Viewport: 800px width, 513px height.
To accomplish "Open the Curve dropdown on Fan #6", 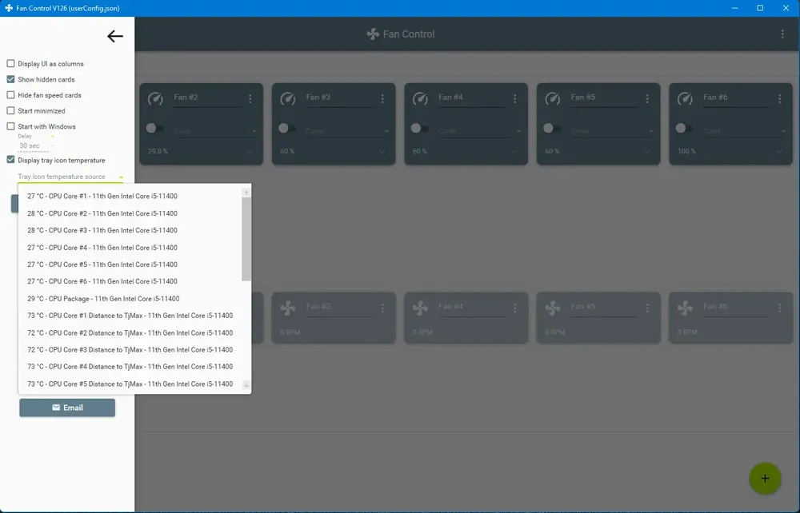I will [744, 131].
